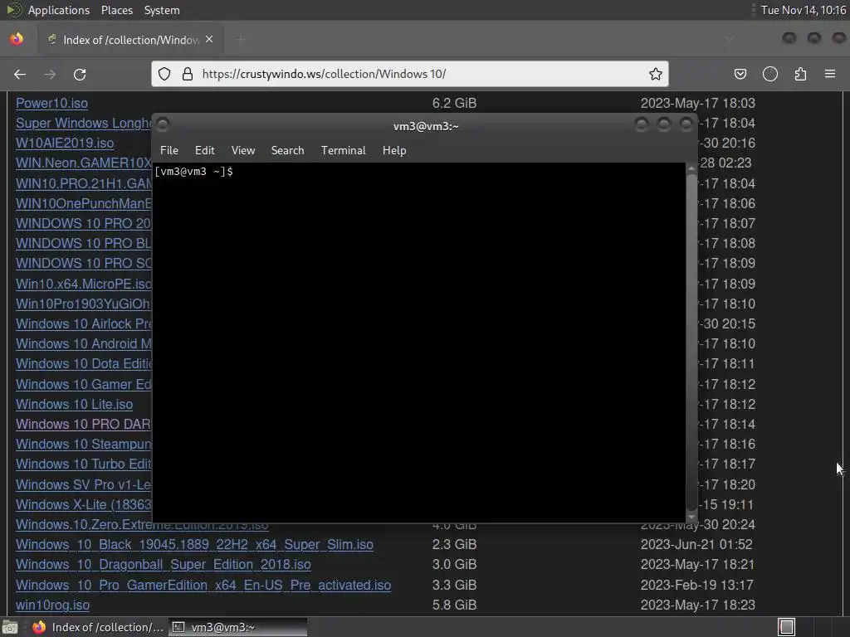Open win10rog.iso link
Image resolution: width=850 pixels, height=637 pixels.
[52, 605]
